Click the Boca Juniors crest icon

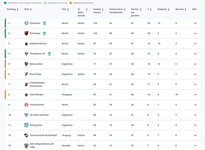26,64
